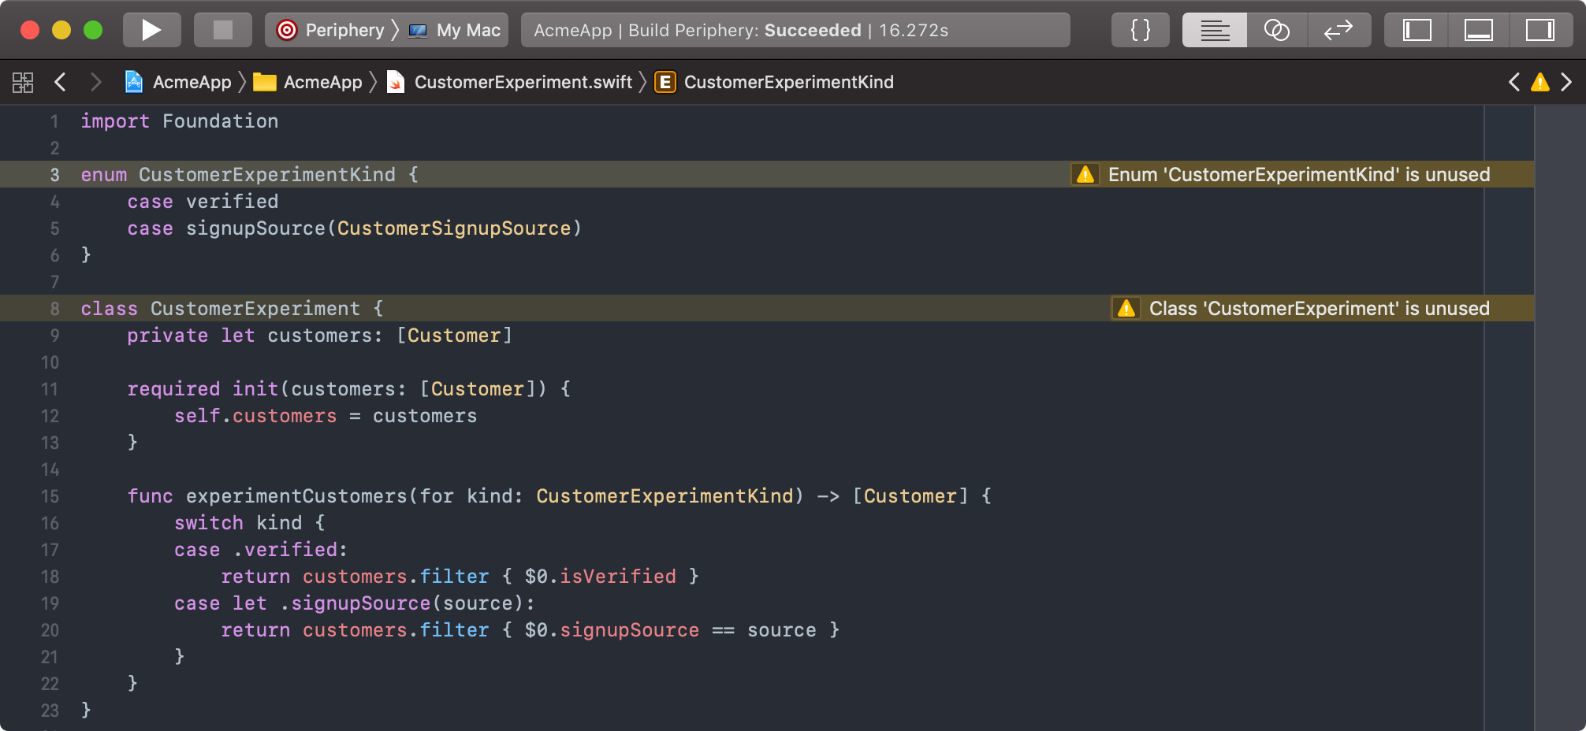
Task: Toggle the Navigator left panel
Action: click(x=1417, y=30)
